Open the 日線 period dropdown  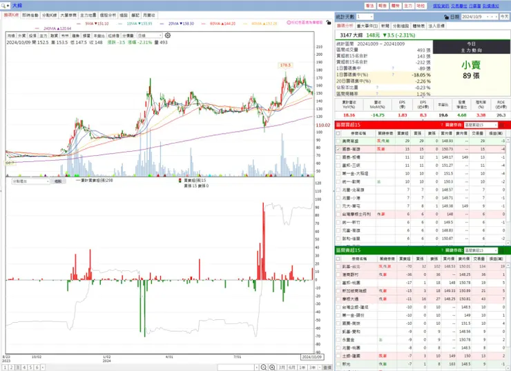(150, 35)
